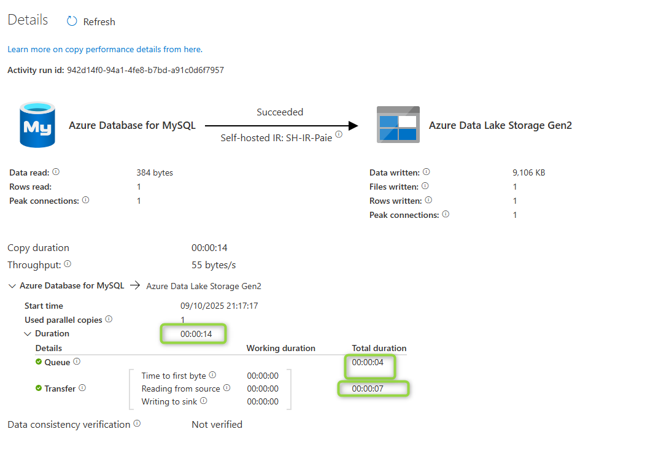
Task: Click the right arrow icon after MySQL heading
Action: pyautogui.click(x=135, y=285)
